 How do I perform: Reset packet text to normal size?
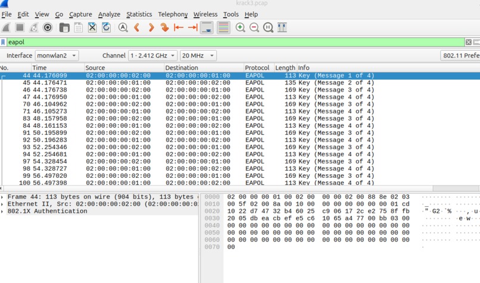268,27
